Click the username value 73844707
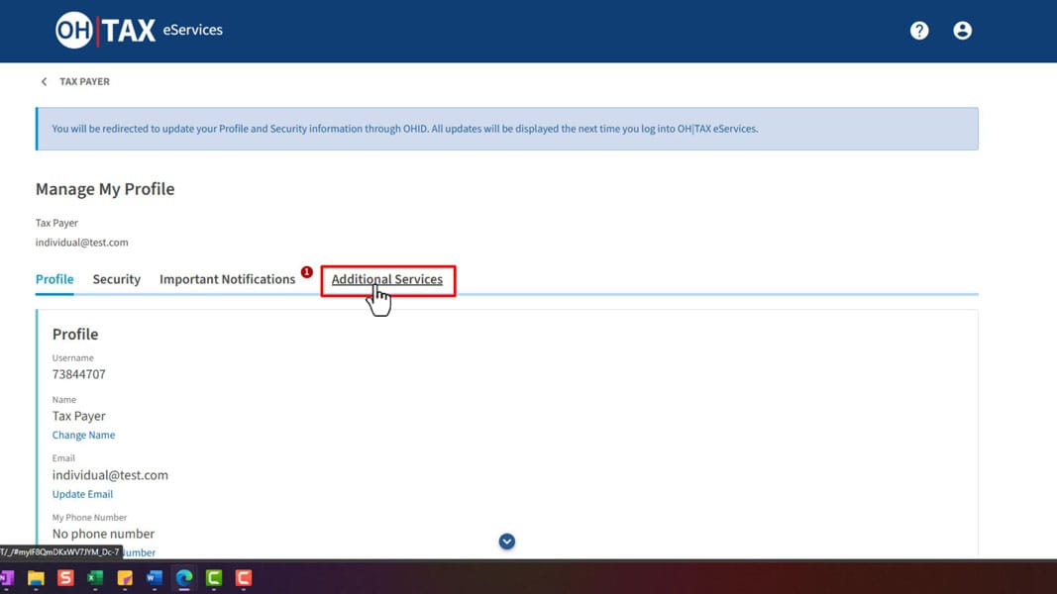This screenshot has width=1057, height=594. [79, 374]
